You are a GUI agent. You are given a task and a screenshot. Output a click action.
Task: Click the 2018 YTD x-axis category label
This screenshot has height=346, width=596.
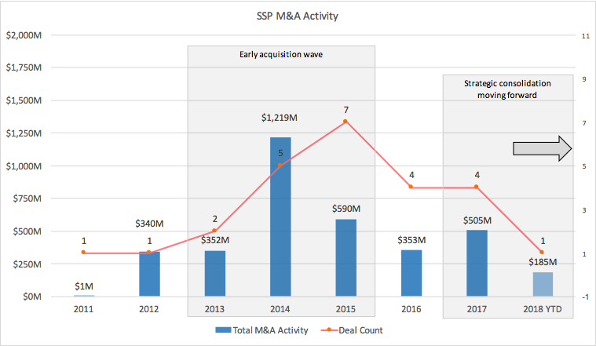tap(542, 308)
